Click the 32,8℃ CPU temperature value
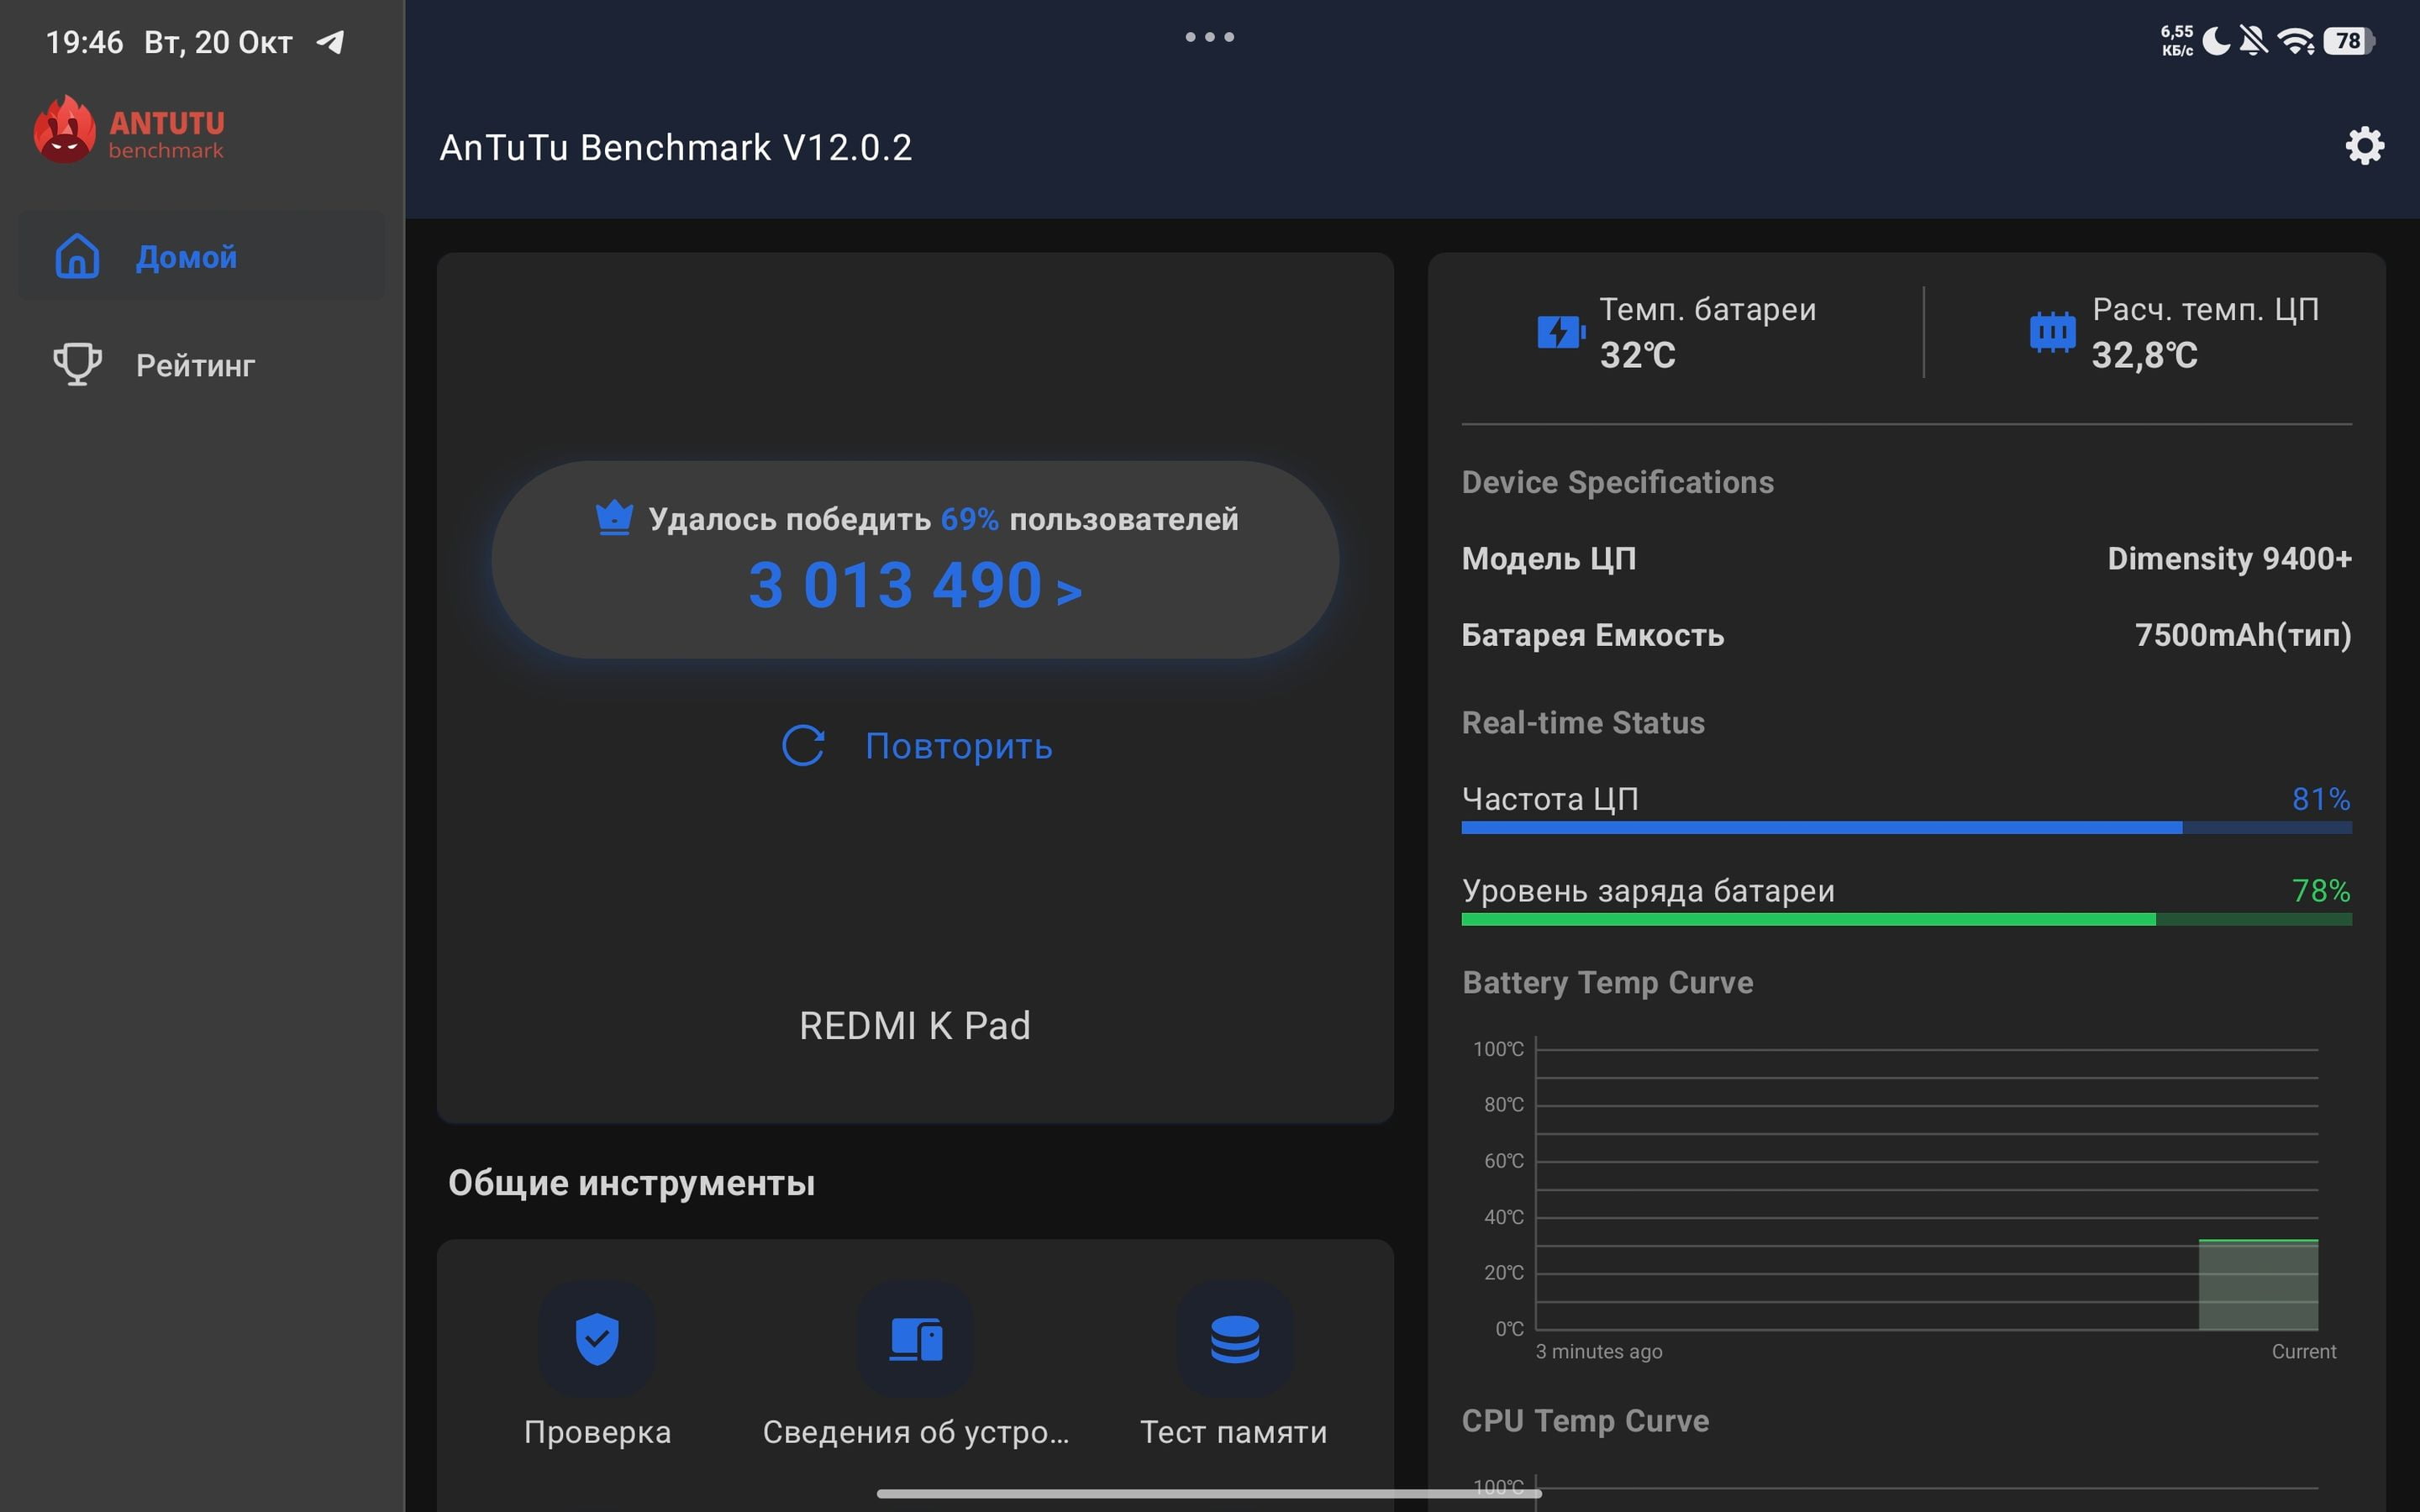 pyautogui.click(x=2144, y=355)
